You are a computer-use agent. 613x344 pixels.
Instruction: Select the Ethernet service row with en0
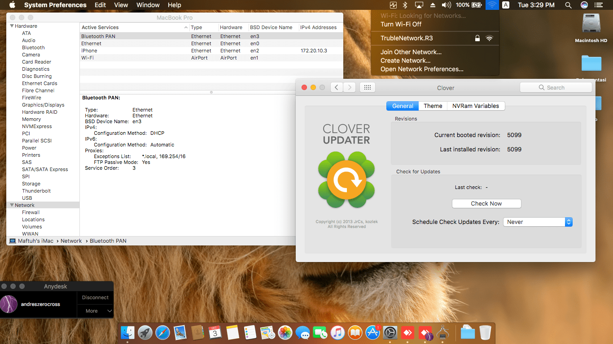(x=211, y=43)
